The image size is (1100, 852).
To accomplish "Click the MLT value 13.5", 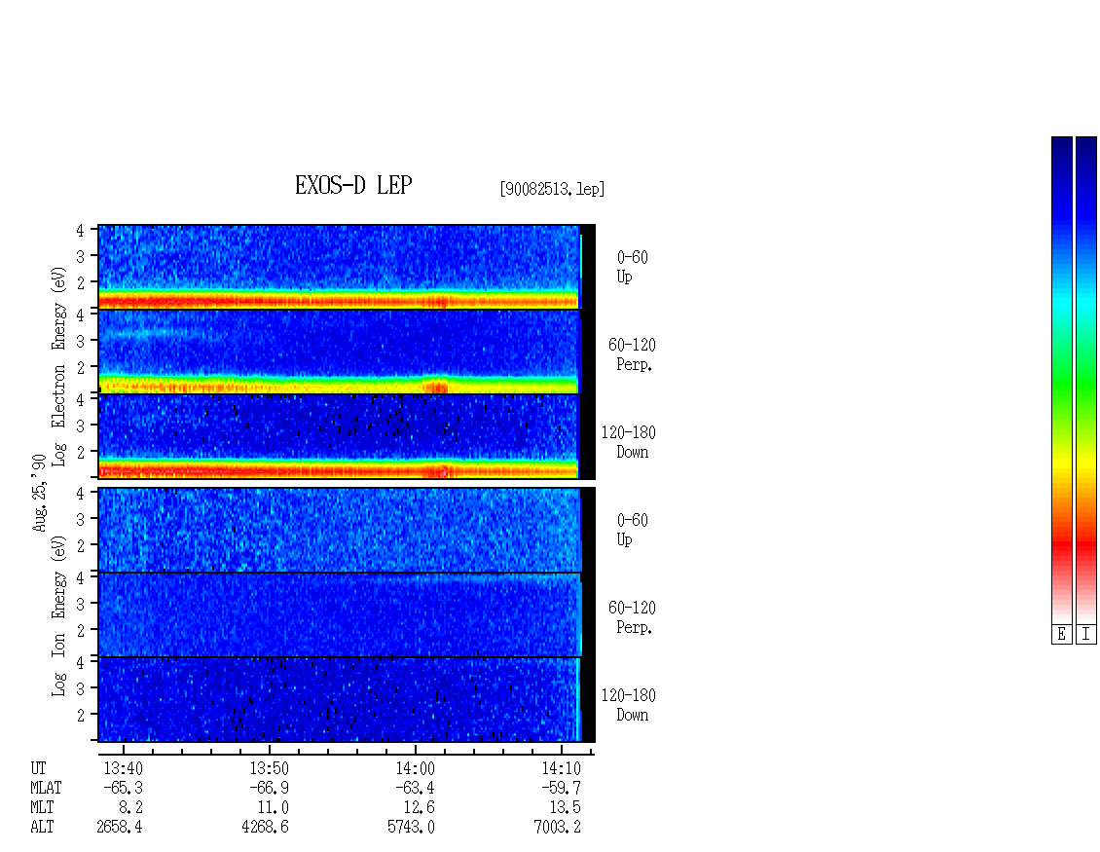I will click(566, 808).
